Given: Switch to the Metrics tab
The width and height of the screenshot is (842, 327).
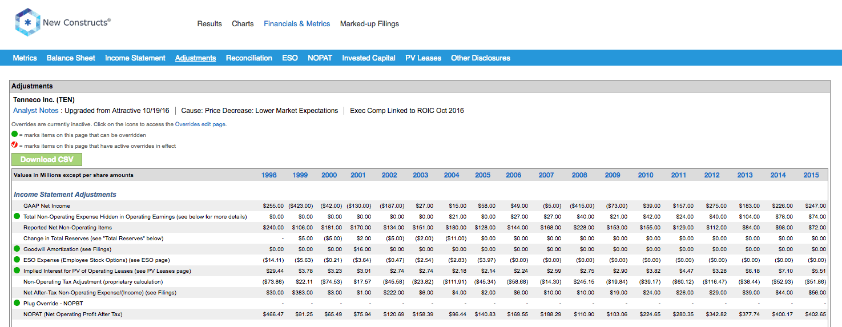Looking at the screenshot, I should [x=25, y=58].
